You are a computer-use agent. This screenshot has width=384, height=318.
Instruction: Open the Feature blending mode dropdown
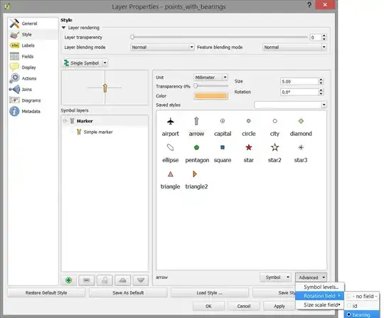pos(294,47)
